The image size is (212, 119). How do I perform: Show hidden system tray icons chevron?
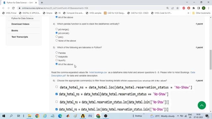[x=178, y=116]
